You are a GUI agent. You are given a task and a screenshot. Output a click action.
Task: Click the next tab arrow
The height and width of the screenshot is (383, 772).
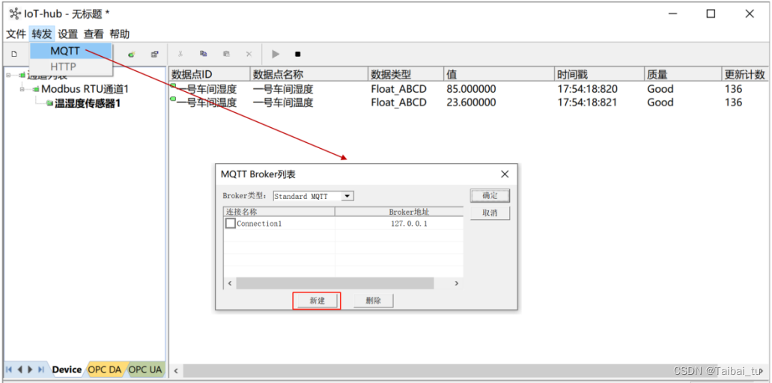tap(30, 370)
